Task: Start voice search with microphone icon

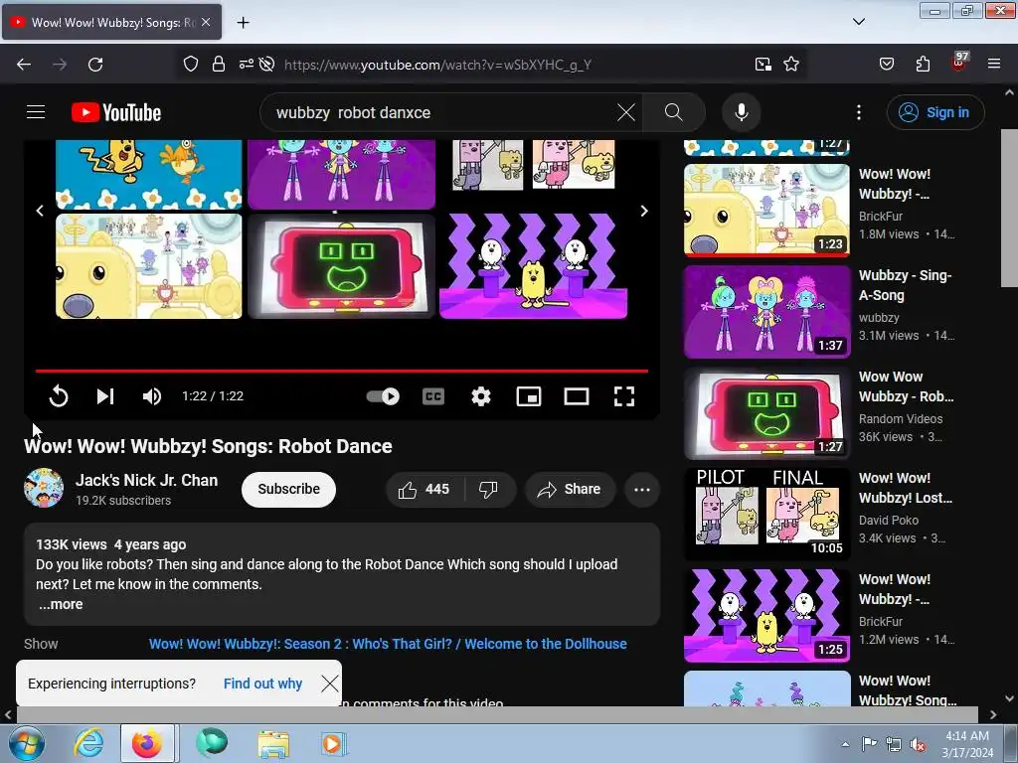Action: pyautogui.click(x=741, y=112)
